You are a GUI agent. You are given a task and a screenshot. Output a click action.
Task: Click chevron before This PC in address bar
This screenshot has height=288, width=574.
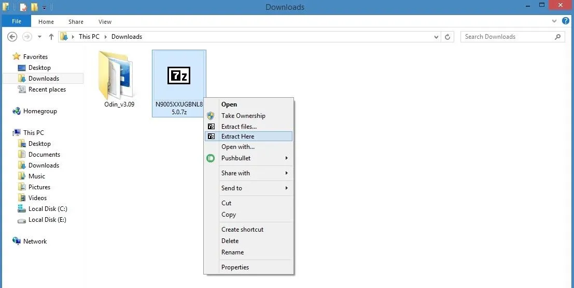(x=73, y=37)
